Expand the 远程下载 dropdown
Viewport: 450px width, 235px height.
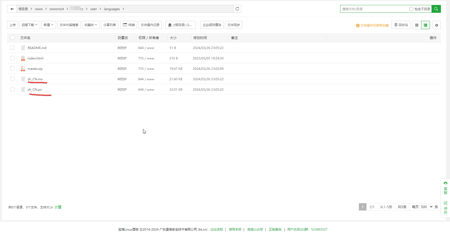[29, 25]
